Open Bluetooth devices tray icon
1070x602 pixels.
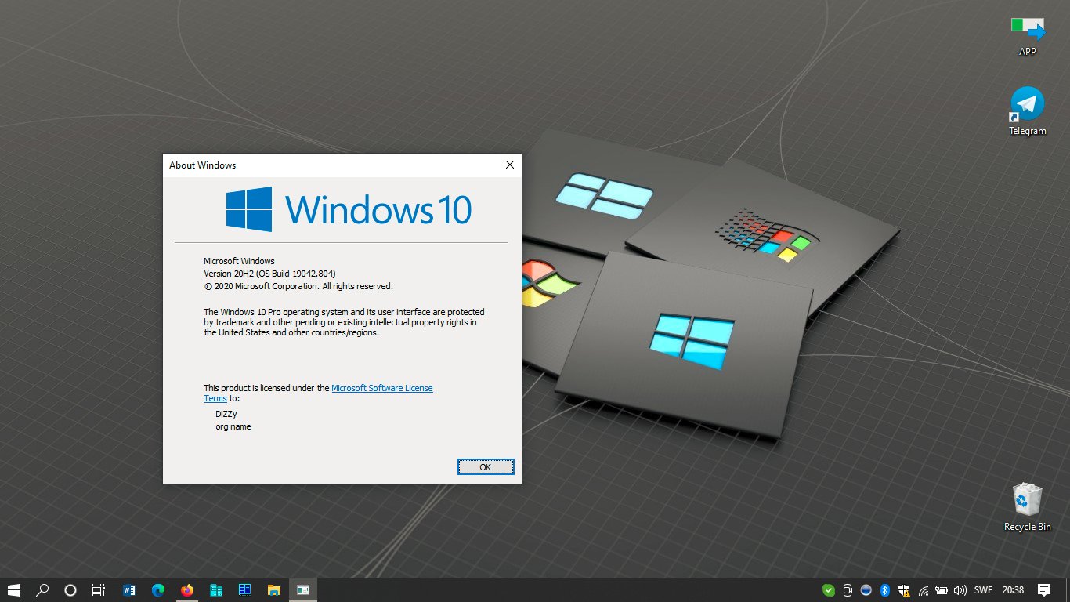885,590
